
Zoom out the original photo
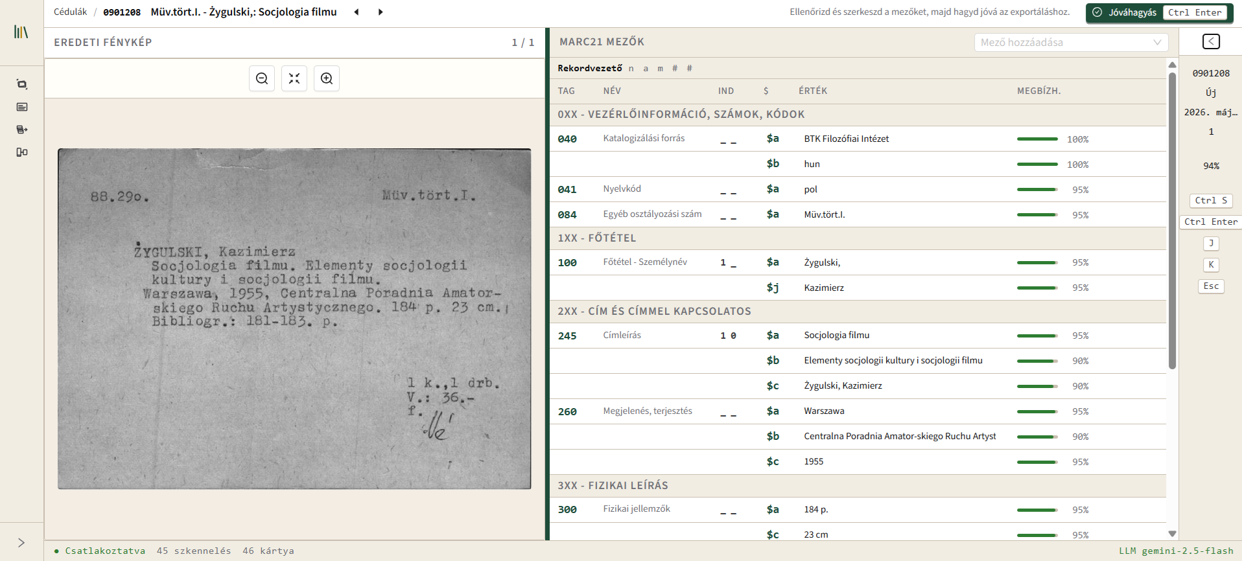click(x=262, y=78)
